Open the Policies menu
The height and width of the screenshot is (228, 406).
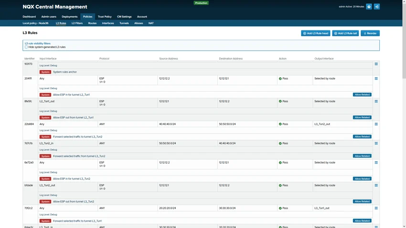87,17
